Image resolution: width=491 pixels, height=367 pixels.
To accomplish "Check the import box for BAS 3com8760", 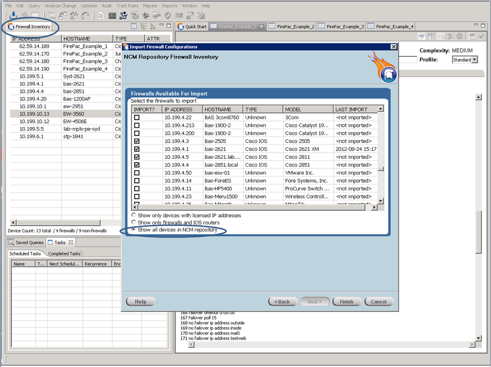I will coord(137,118).
